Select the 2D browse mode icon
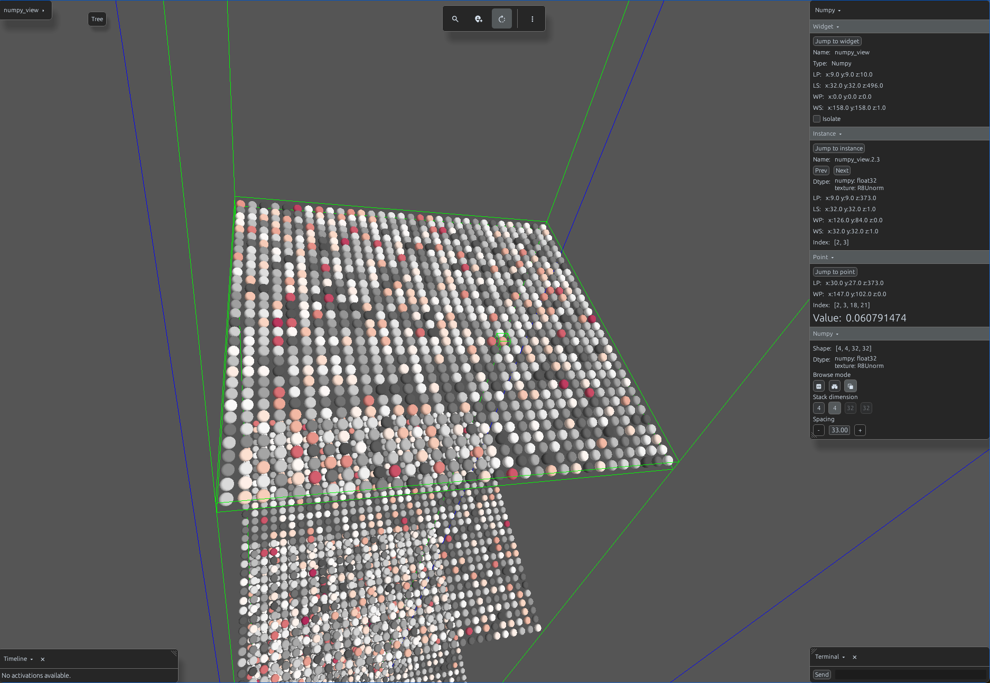990x683 pixels. point(819,386)
